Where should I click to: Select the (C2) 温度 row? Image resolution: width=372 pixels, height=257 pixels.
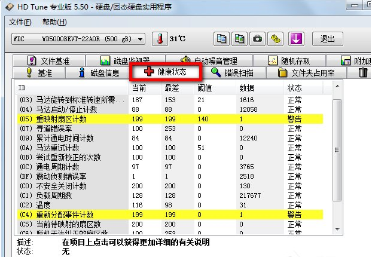(x=170, y=205)
